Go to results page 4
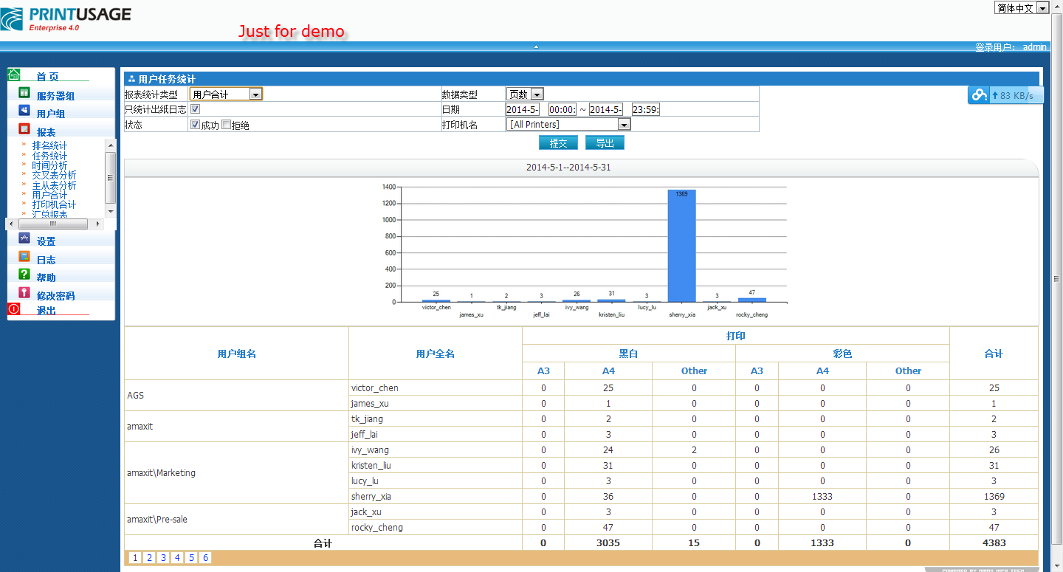1063x572 pixels. tap(177, 558)
